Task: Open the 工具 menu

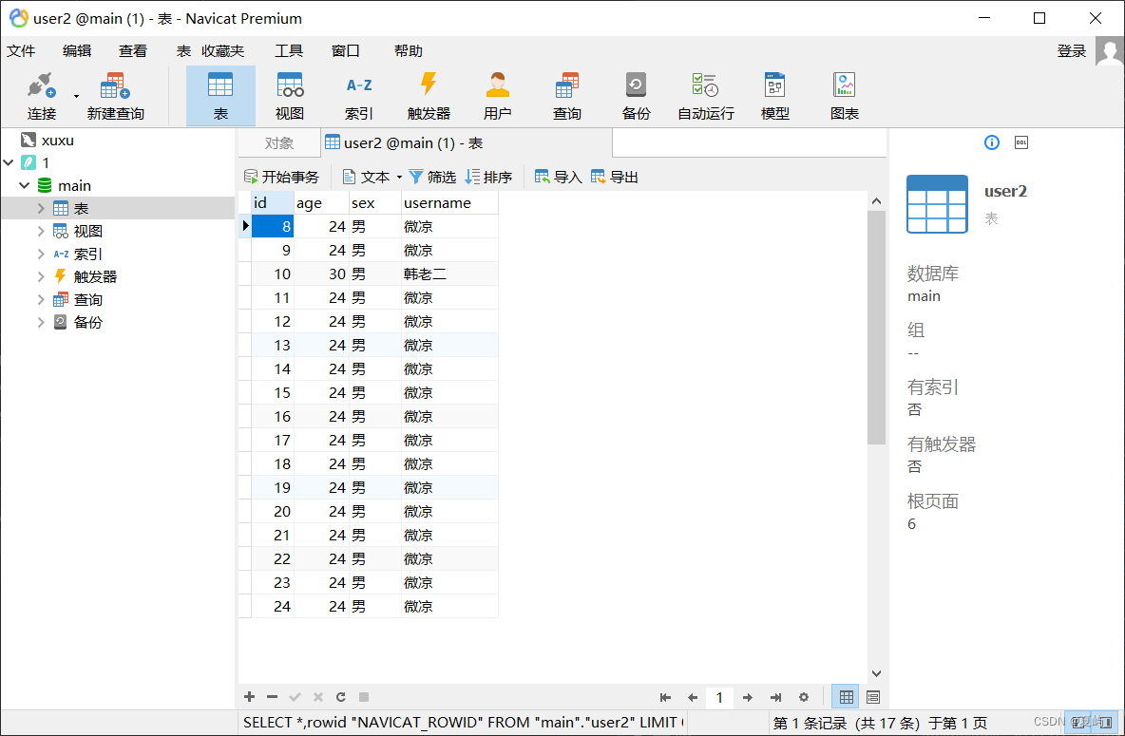Action: point(289,50)
